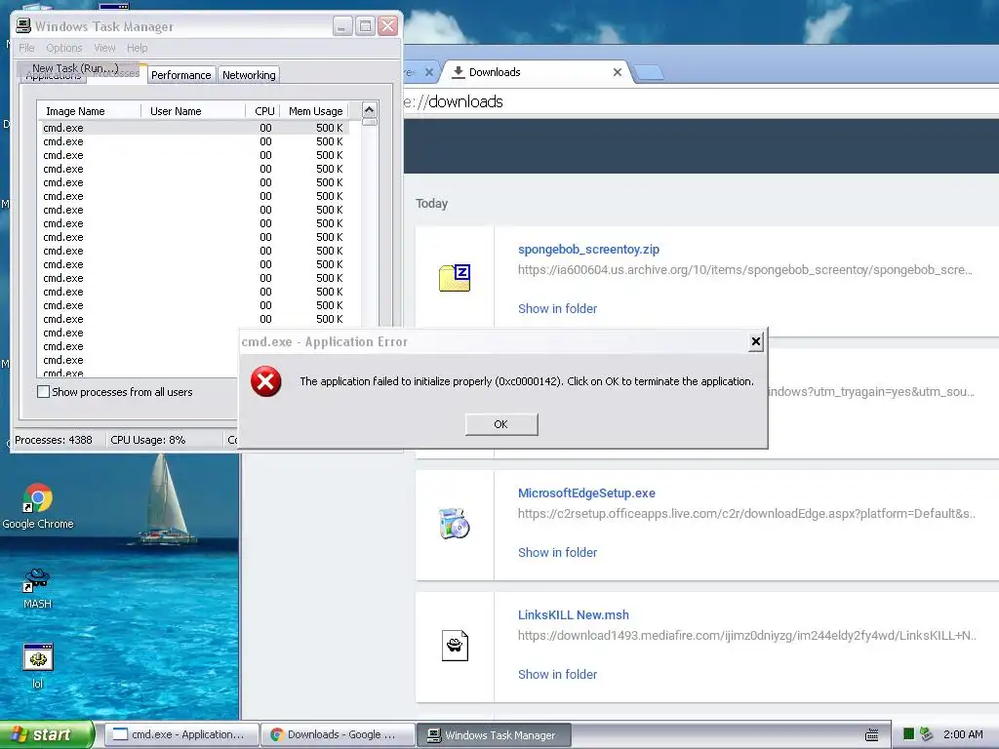Click the Processes: 4388 status text

[x=54, y=440]
